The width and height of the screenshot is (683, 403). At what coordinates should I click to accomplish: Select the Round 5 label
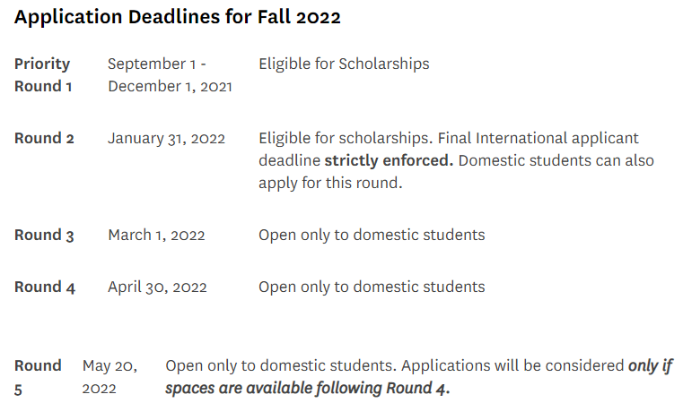pos(38,377)
